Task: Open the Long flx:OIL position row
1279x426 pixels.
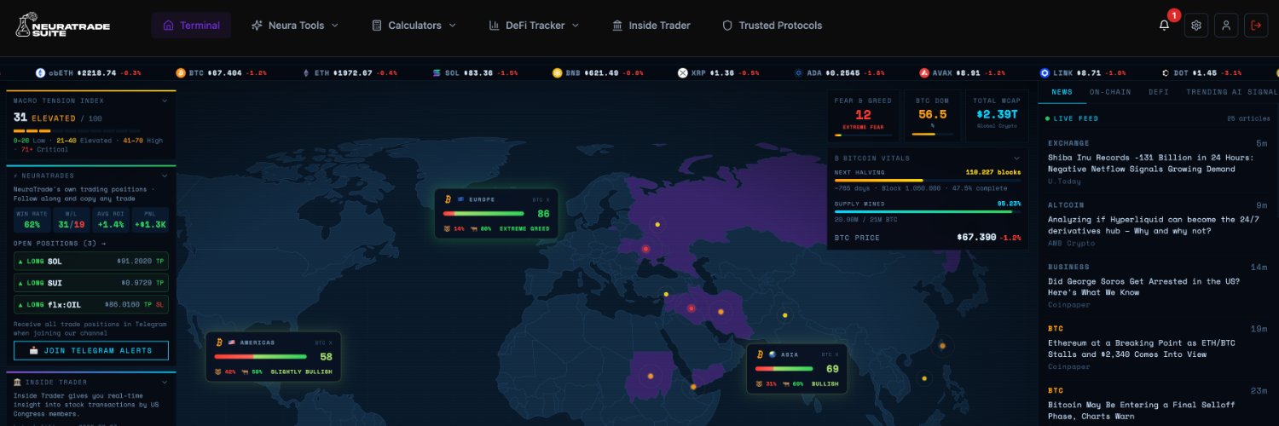Action: [91, 304]
